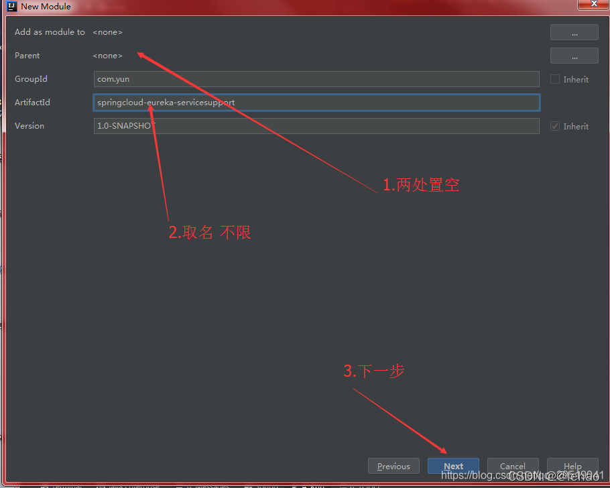Viewport: 610px width, 488px height.
Task: Open Help for New Module
Action: point(572,466)
